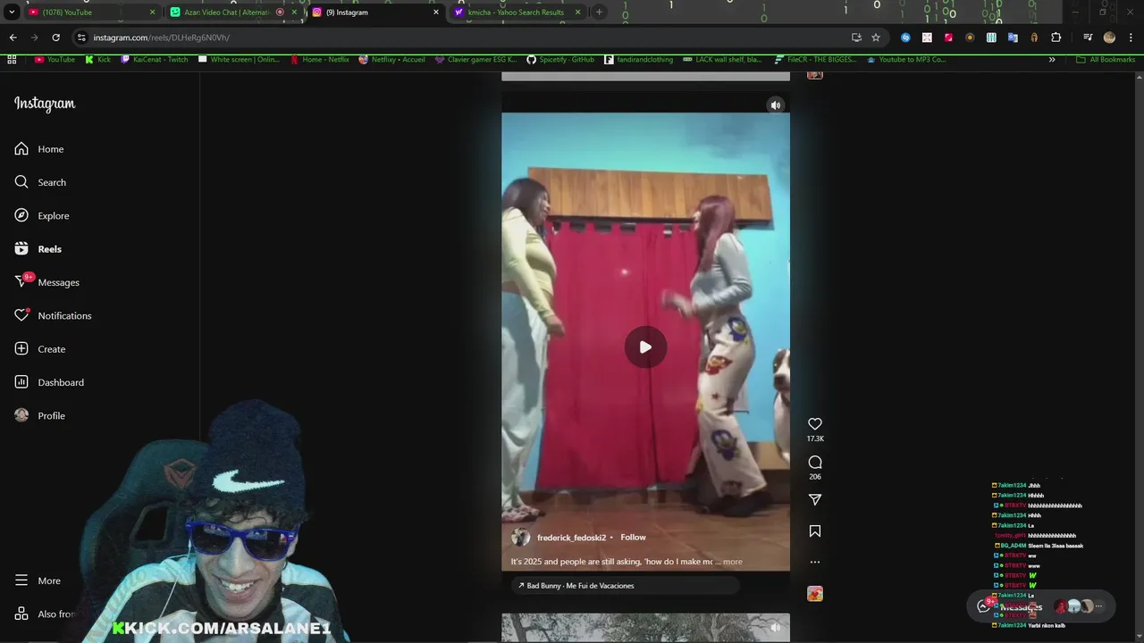Open the audio thumbnail below reel actions
The image size is (1144, 643).
[x=815, y=594]
